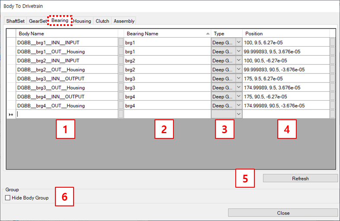This screenshot has width=340, height=221.
Task: Click body picker button for DGBB__brg2__OUT__Housing
Action: tap(121, 69)
